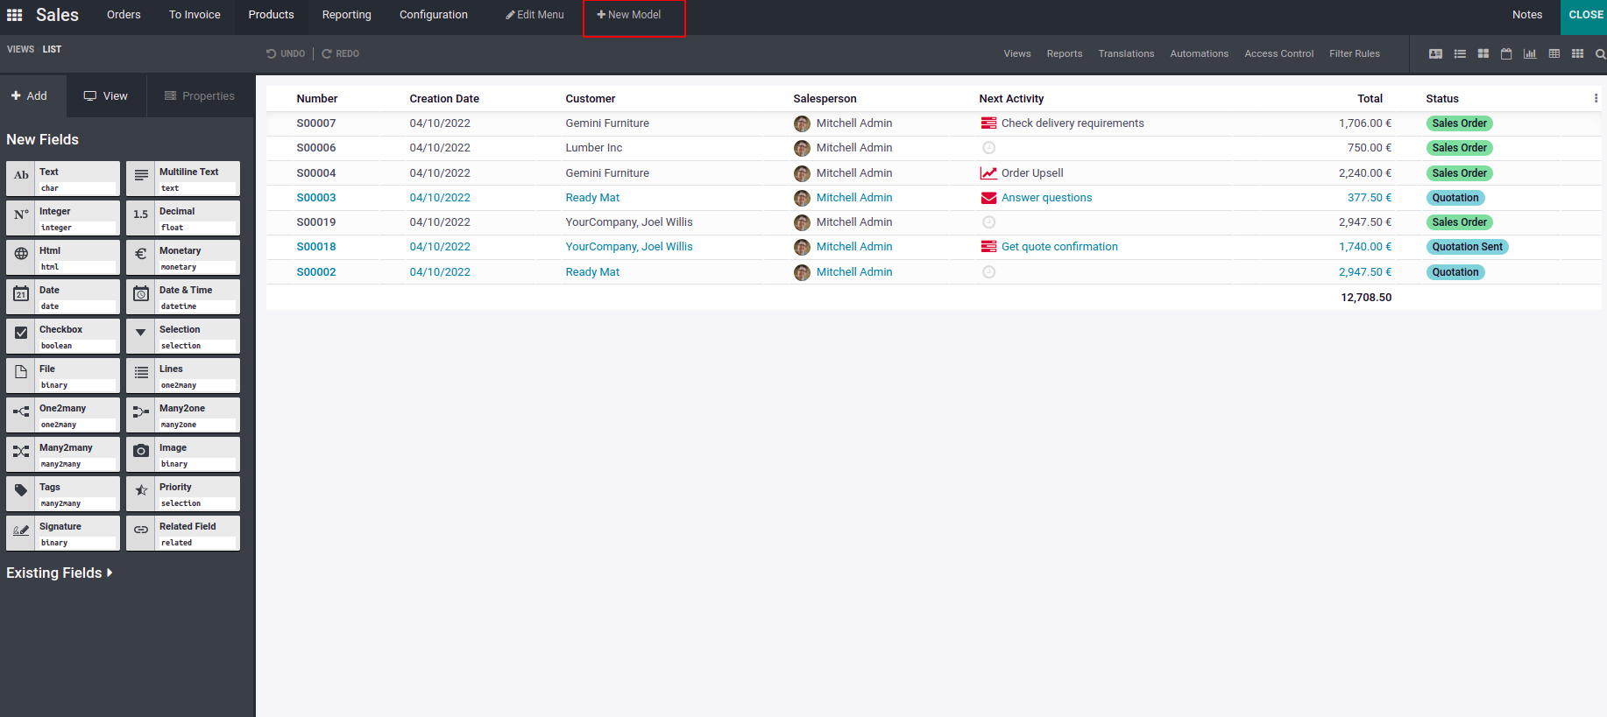Switch to the Add tab
Viewport: 1607px width, 717px height.
pos(33,95)
